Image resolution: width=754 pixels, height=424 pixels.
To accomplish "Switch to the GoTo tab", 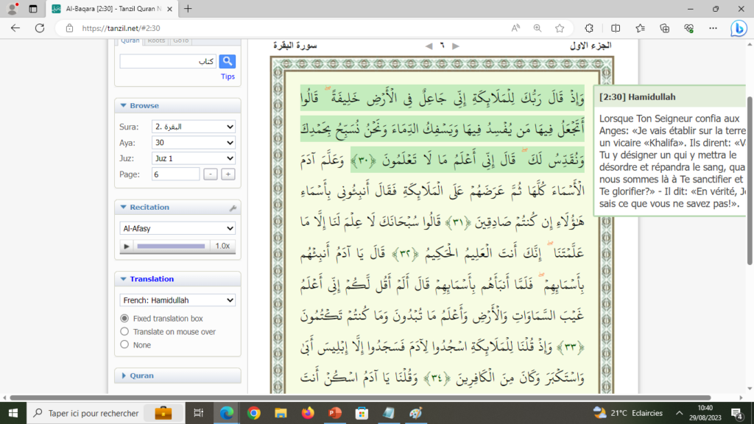I will (181, 41).
